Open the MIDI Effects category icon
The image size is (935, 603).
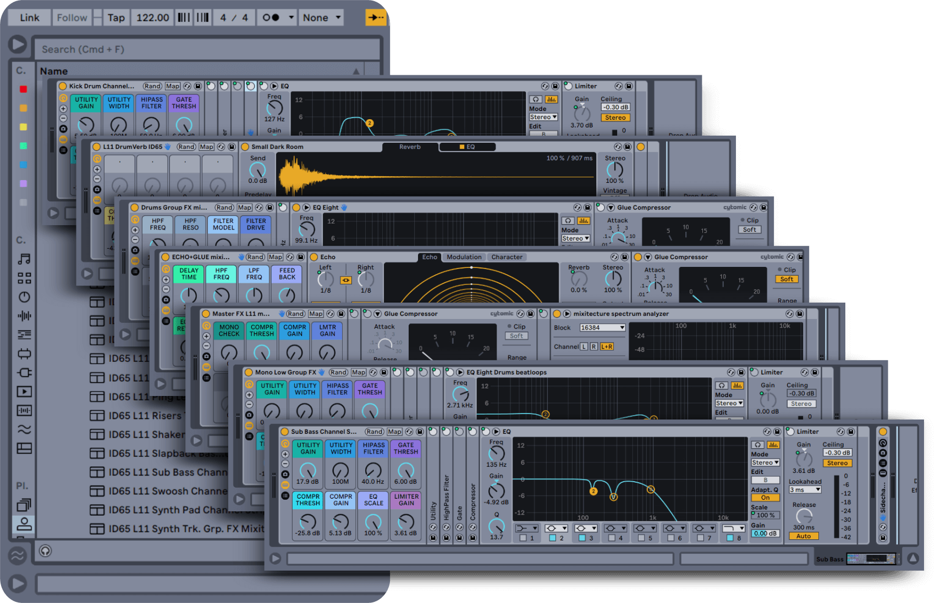pyautogui.click(x=24, y=334)
